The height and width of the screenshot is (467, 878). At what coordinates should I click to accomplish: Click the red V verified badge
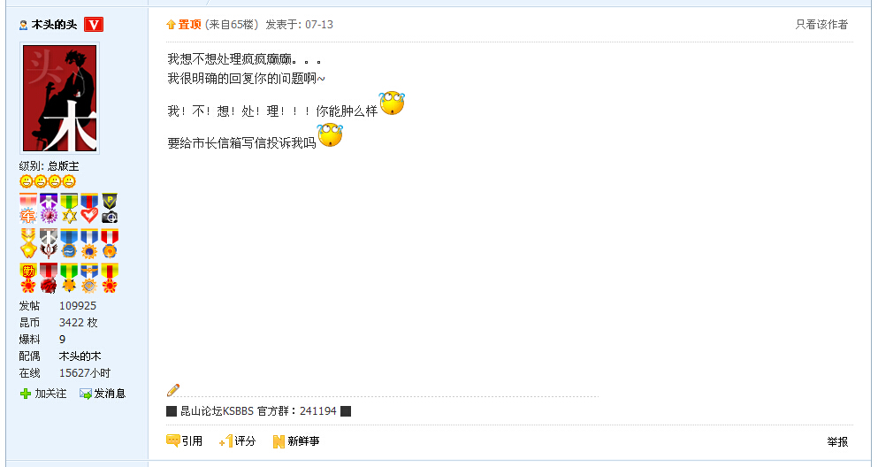(x=94, y=25)
